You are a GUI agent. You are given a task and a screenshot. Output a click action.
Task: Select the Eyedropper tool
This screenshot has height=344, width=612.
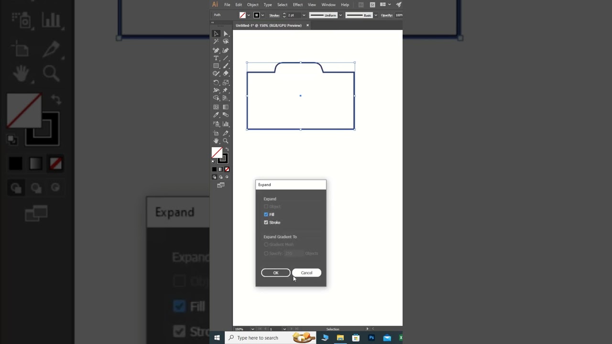tap(216, 115)
